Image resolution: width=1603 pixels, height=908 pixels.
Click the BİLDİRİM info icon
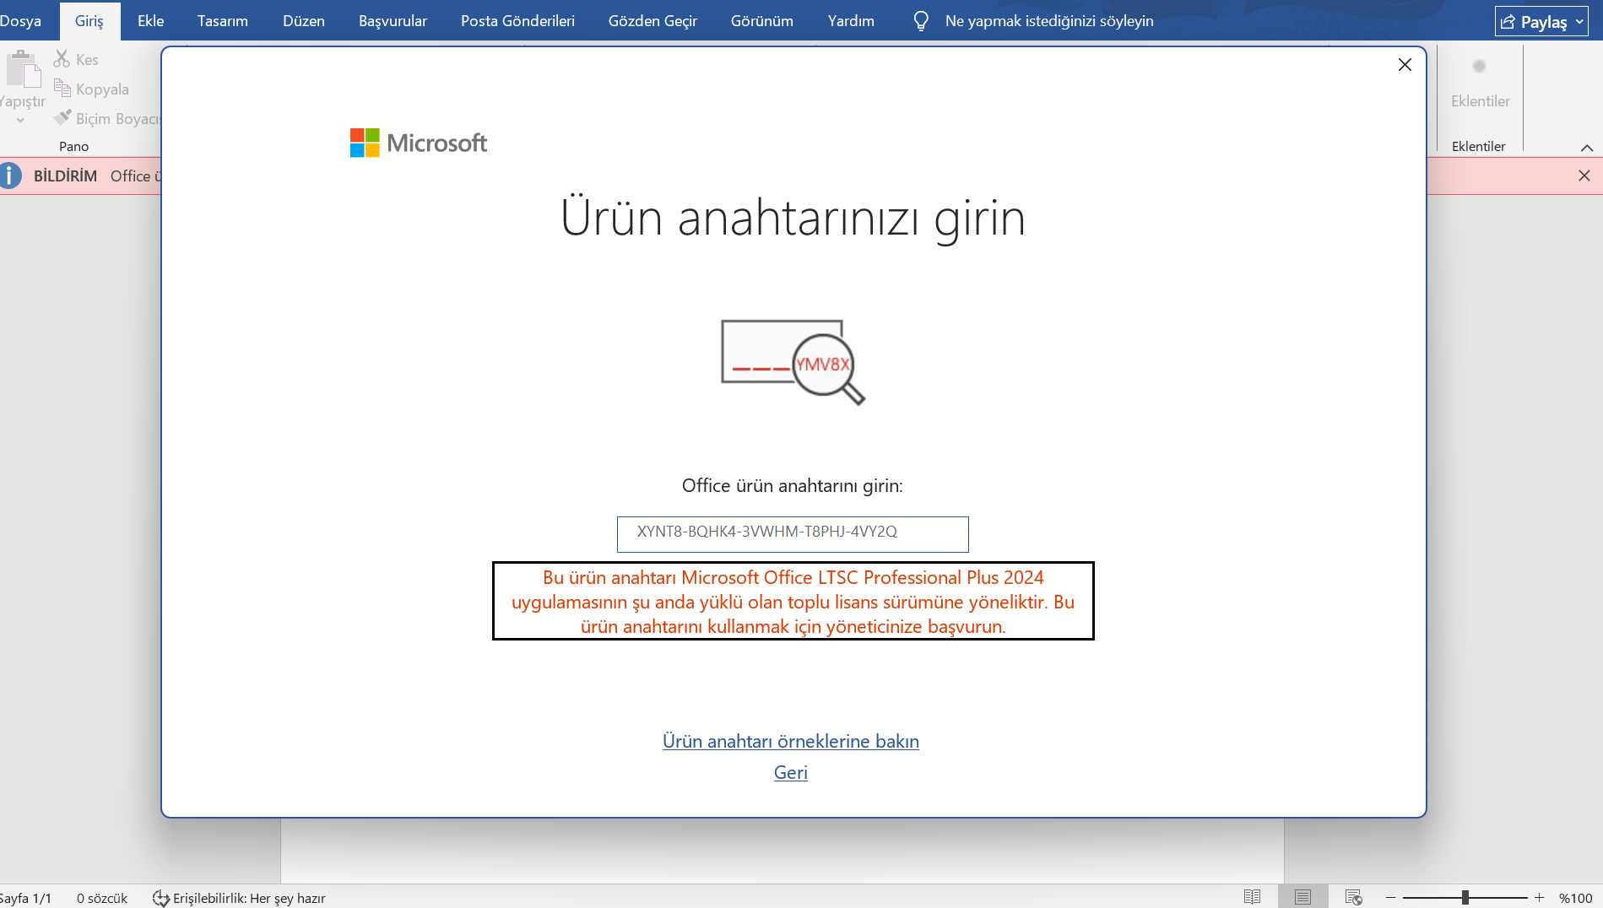10,176
